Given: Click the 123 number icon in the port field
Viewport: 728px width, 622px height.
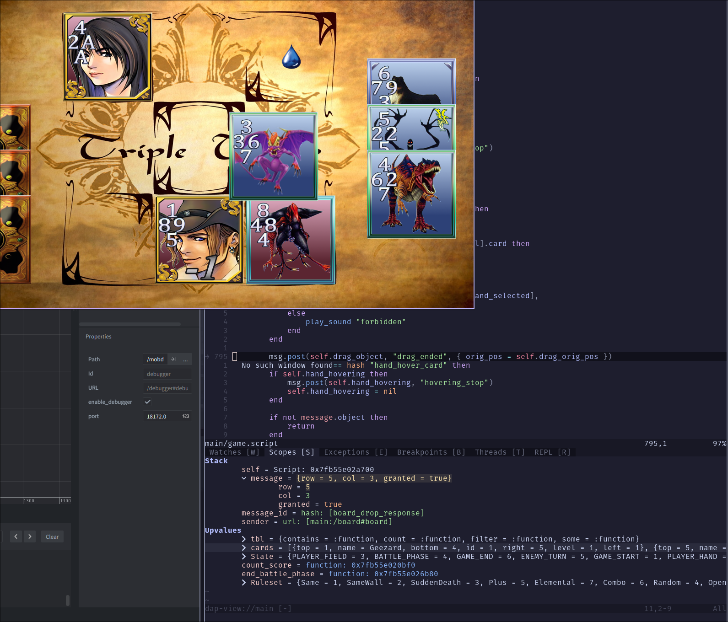Looking at the screenshot, I should tap(185, 416).
